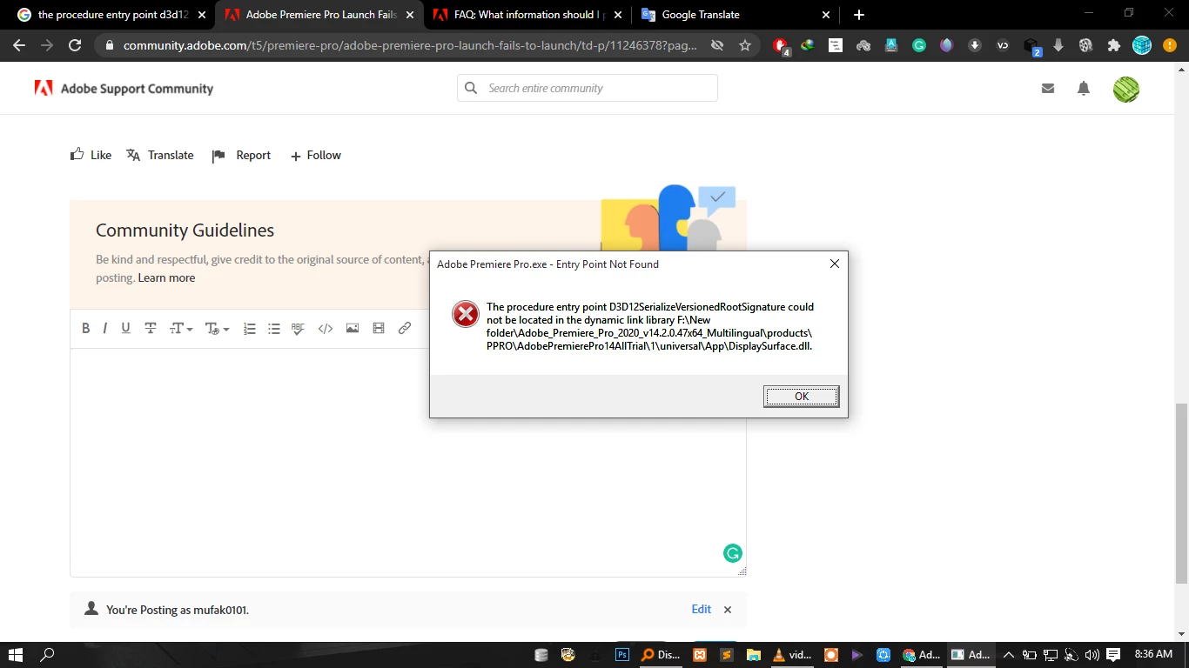Insert a code sample with the </> icon
Screen dimensions: 1189x668
(326, 328)
